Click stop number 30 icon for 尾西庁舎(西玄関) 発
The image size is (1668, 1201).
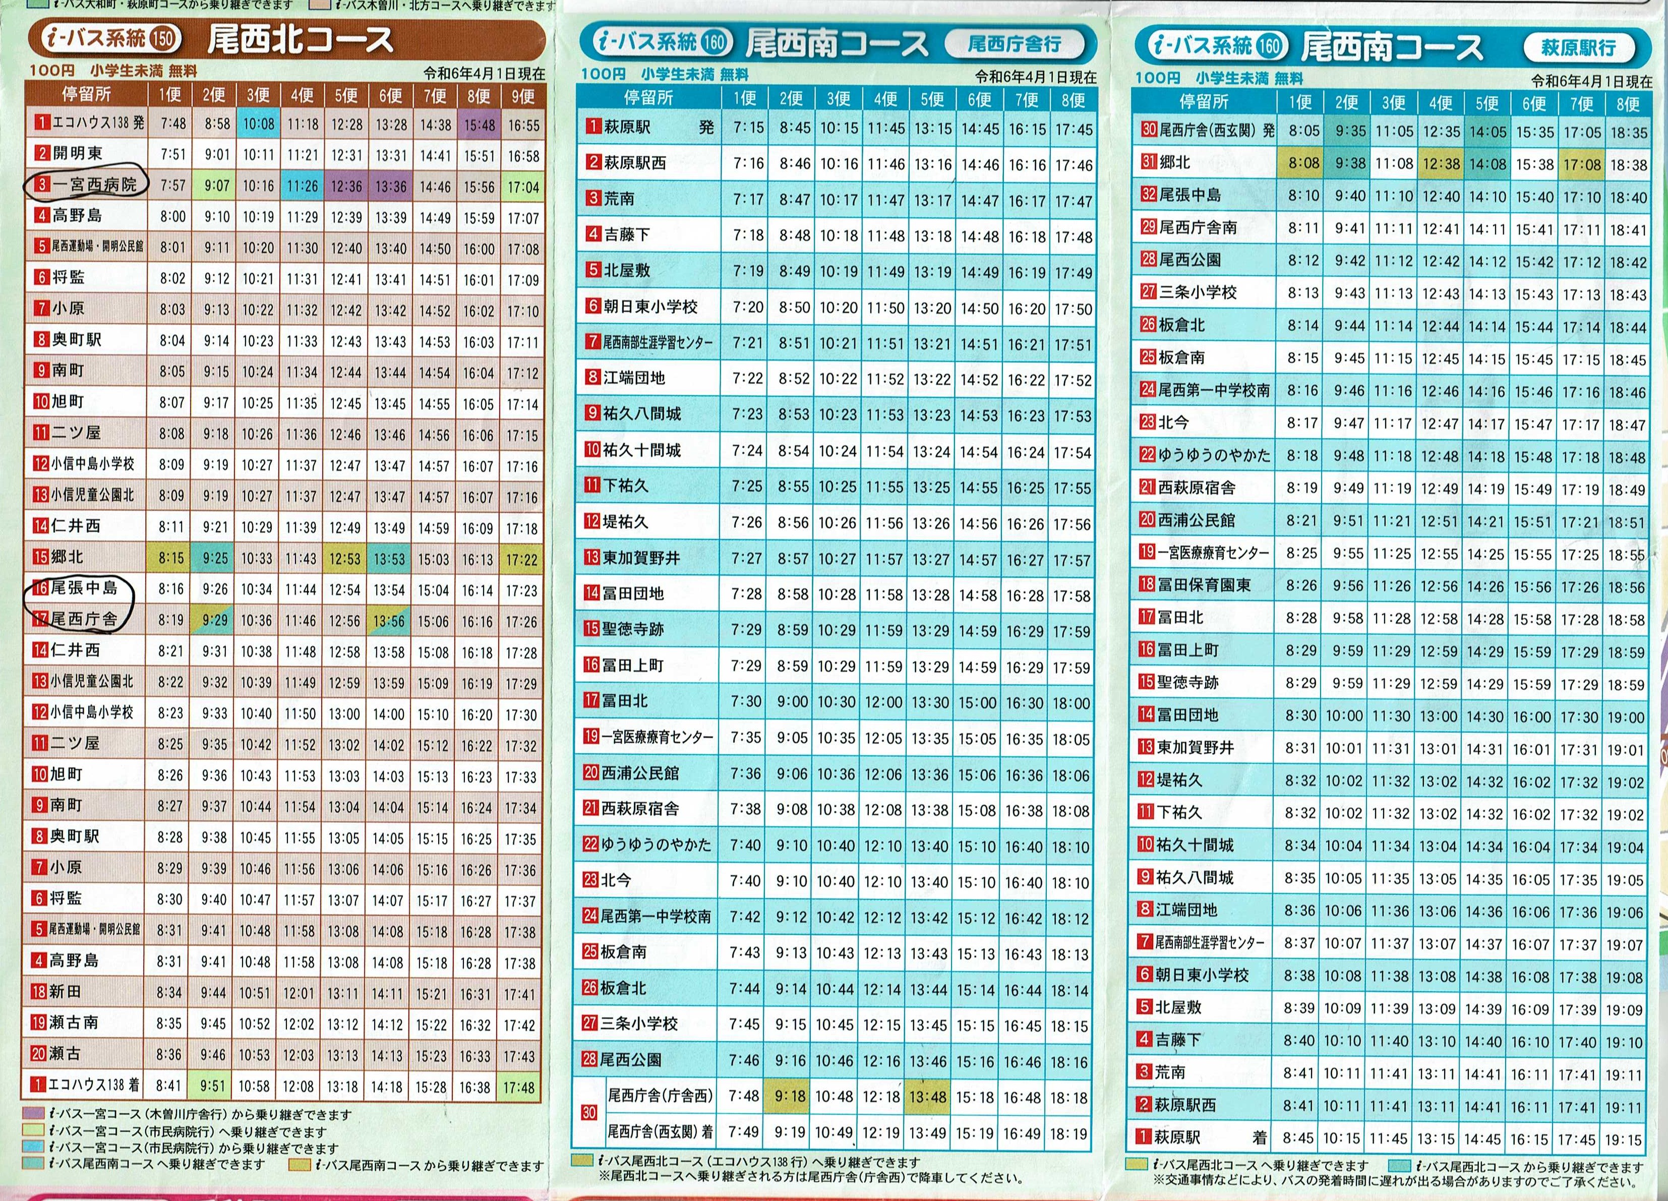point(1150,130)
